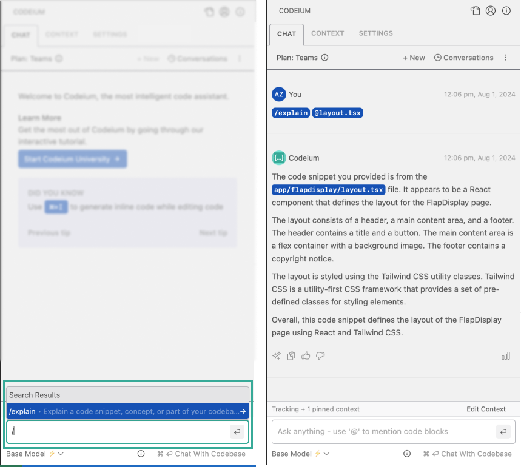Open bar chart stats icon under response

pyautogui.click(x=506, y=356)
